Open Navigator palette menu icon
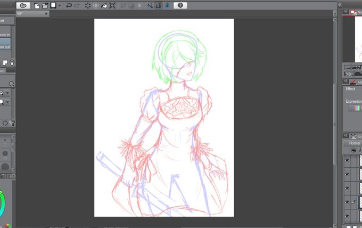 click(x=345, y=11)
